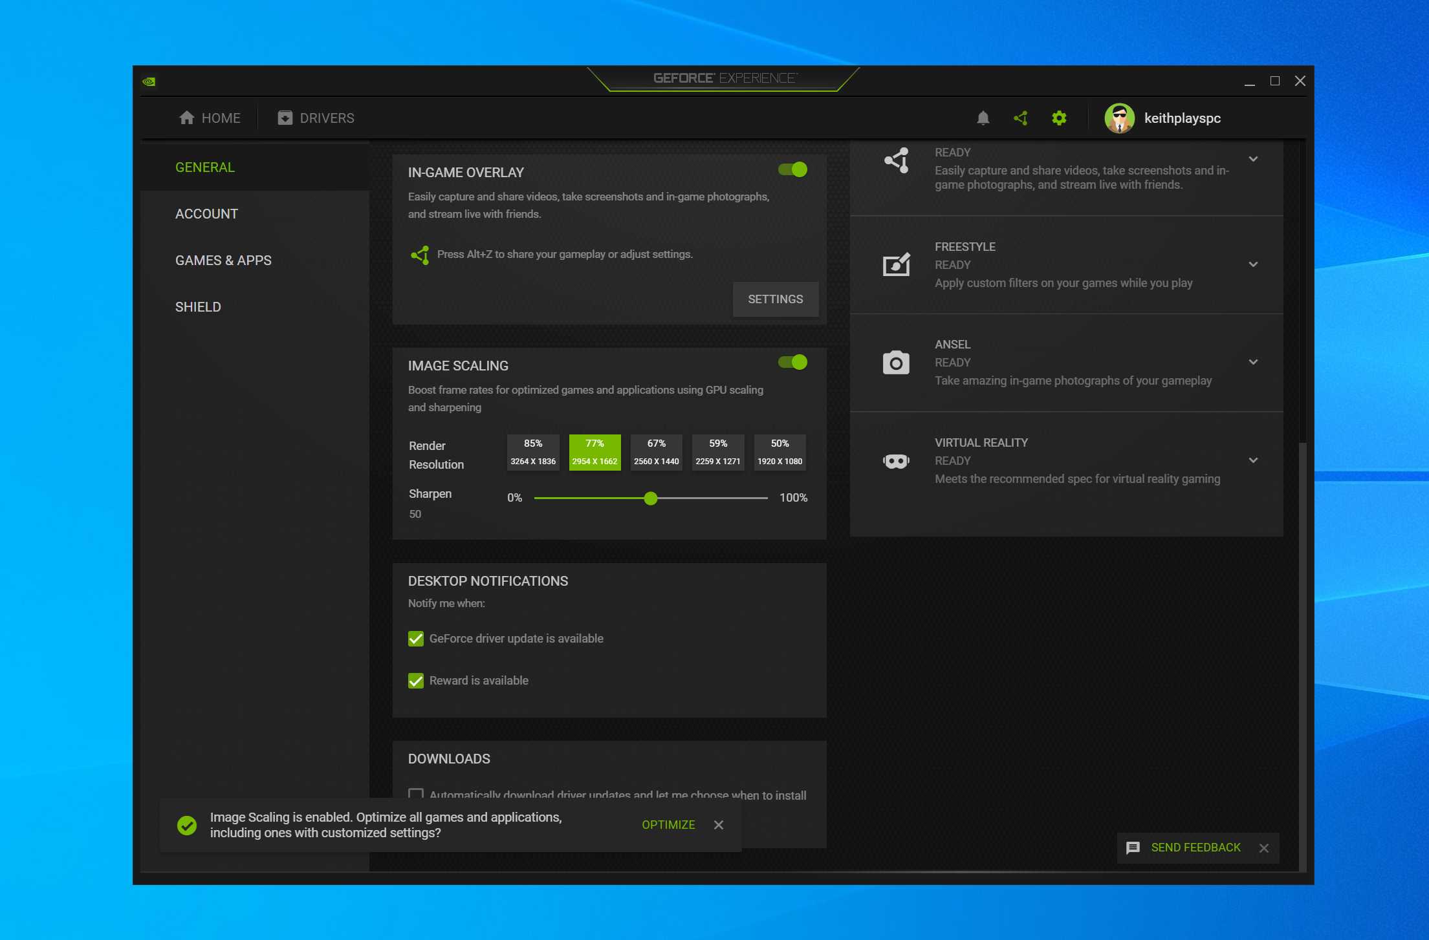This screenshot has width=1429, height=940.
Task: Click the Virtual Reality headset icon
Action: click(896, 461)
